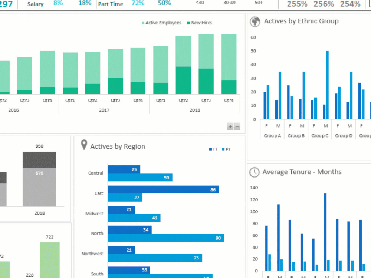Click the Northwest region label
Viewport: 371px width, 278px height.
(x=92, y=254)
